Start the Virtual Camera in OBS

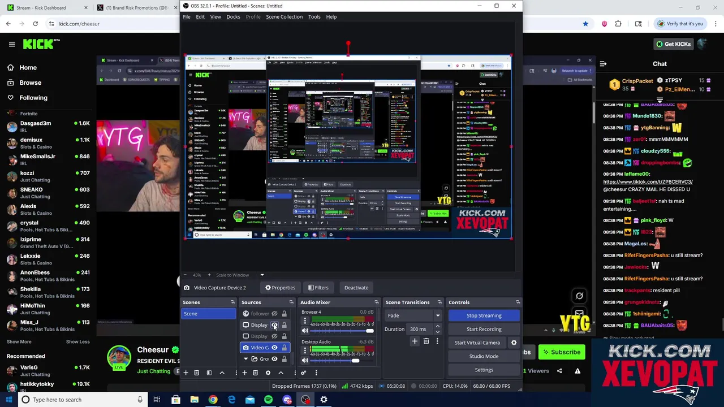(477, 343)
